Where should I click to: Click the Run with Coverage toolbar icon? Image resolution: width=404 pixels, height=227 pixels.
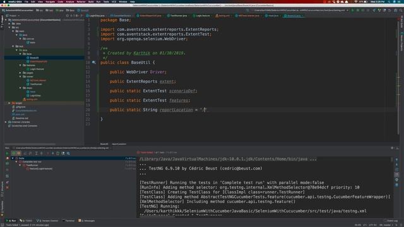point(363,10)
